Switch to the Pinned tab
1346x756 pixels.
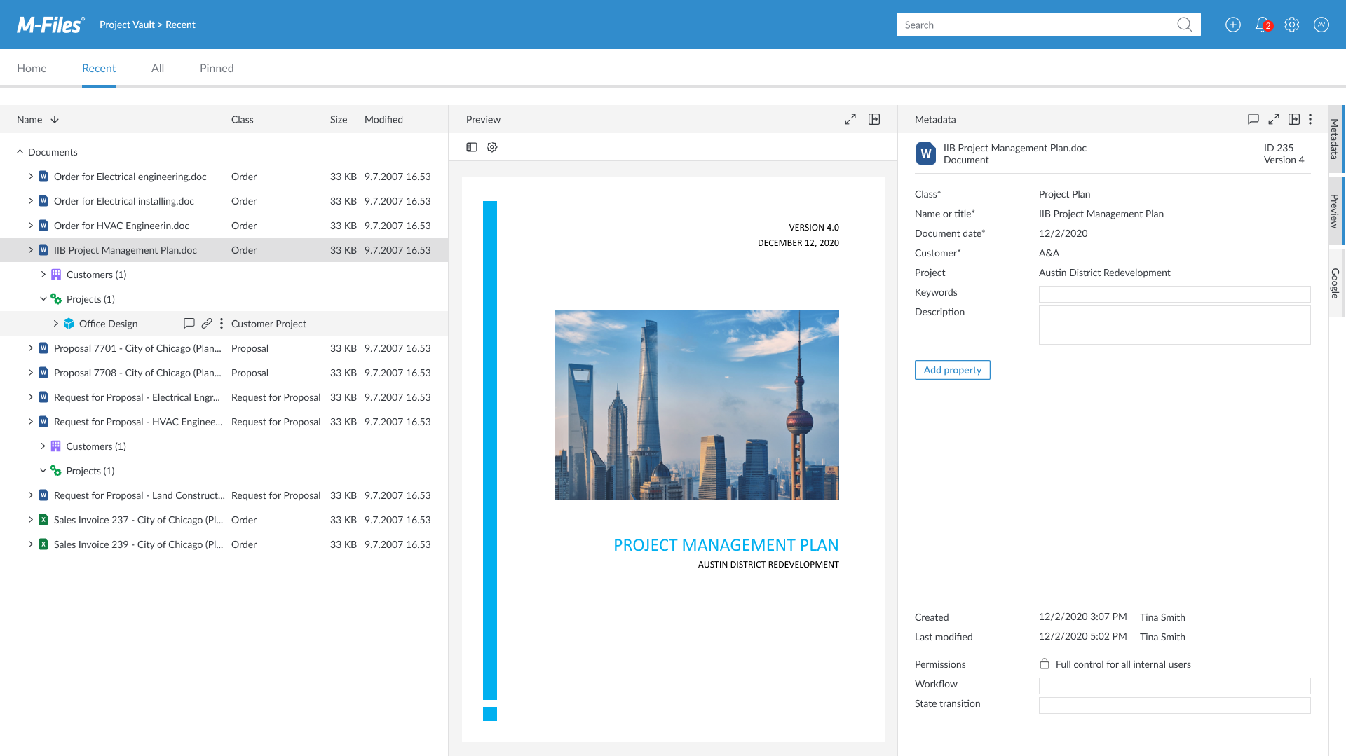point(217,68)
